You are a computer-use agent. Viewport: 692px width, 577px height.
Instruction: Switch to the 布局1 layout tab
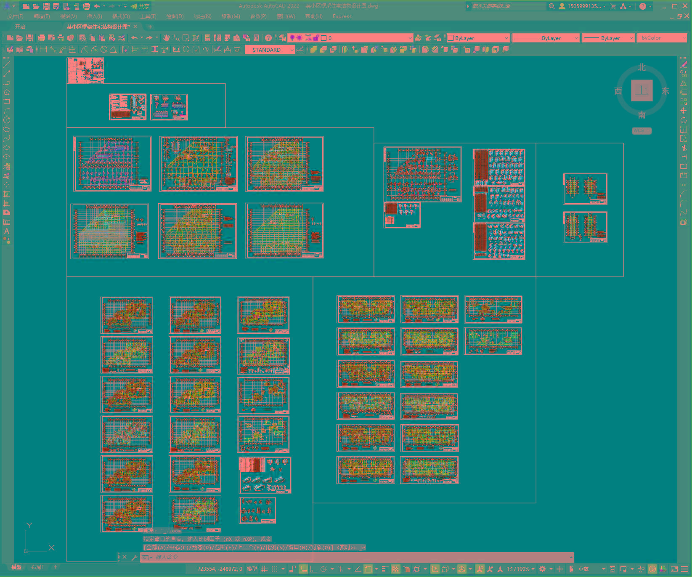[x=37, y=567]
